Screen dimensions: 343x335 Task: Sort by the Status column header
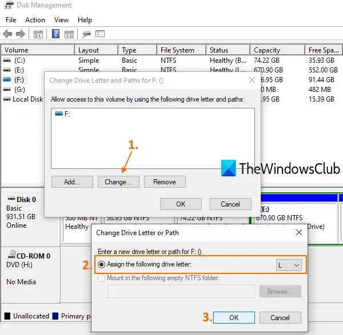(x=228, y=50)
